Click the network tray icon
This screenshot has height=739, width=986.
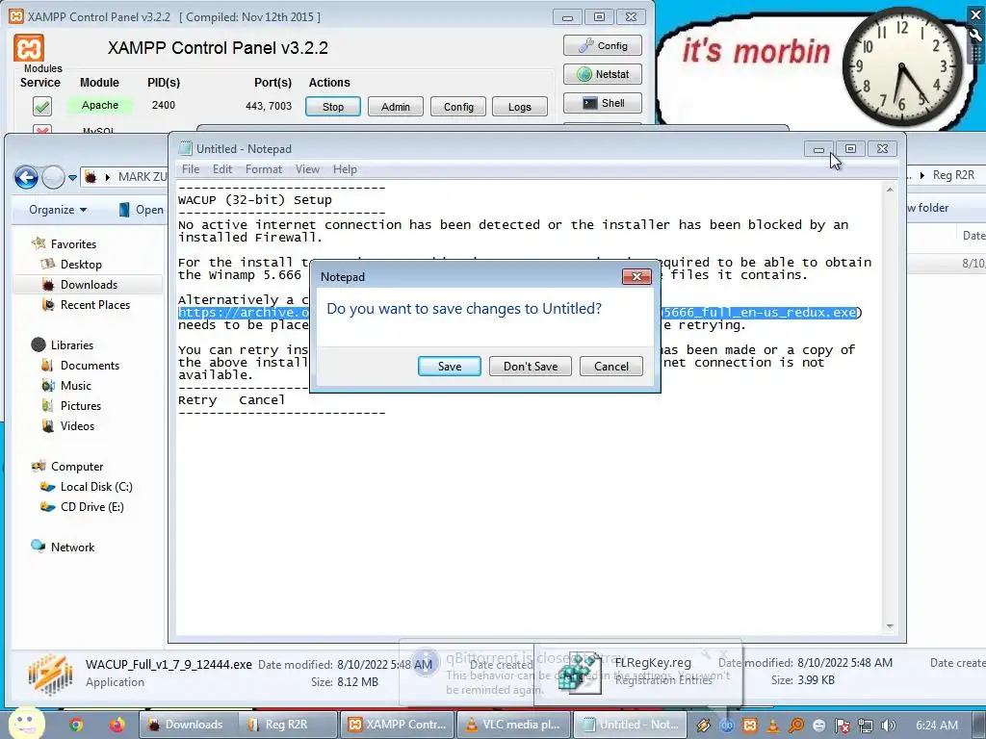[x=866, y=726]
